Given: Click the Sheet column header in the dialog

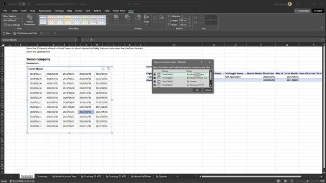Looking at the screenshot, I should [x=198, y=71].
